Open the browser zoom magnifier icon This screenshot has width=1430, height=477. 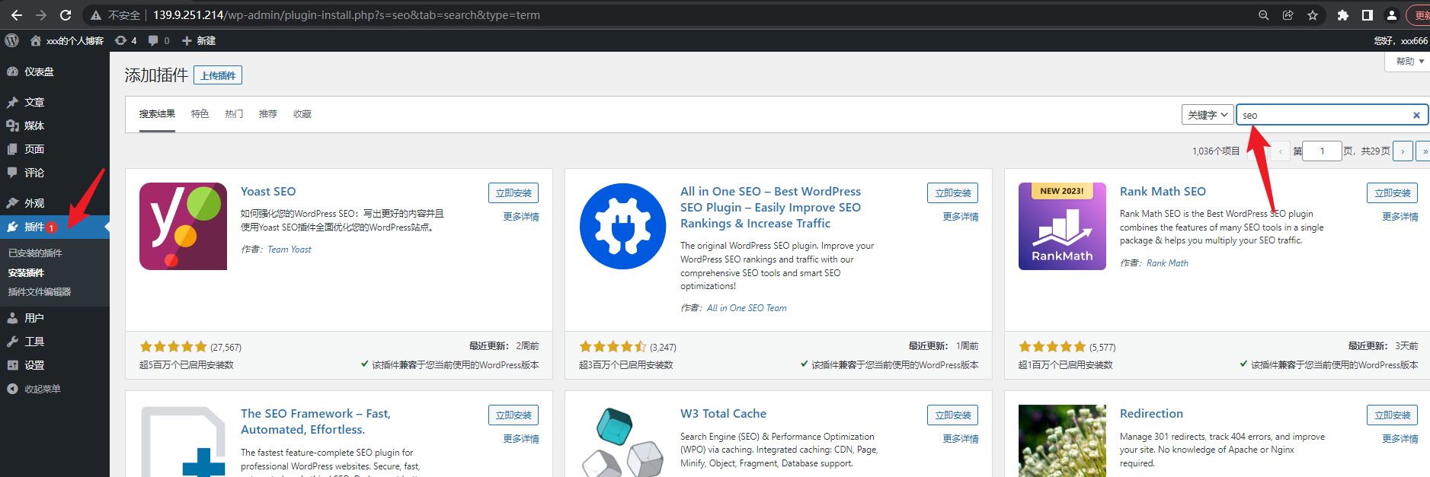pos(1264,15)
